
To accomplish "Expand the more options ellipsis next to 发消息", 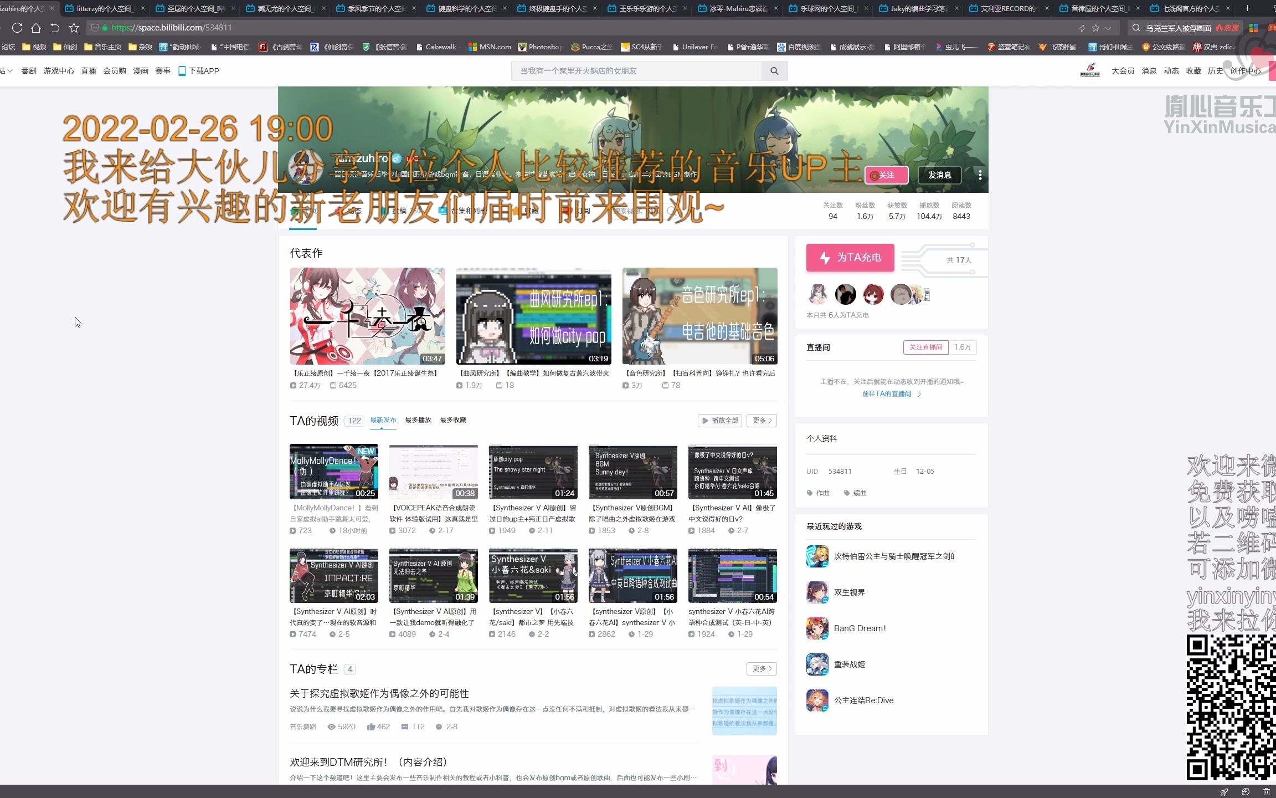I will (x=979, y=174).
